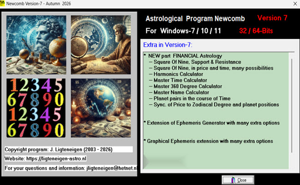The width and height of the screenshot is (300, 185).
Task: Close the window with the title-bar X
Action: pos(295,4)
